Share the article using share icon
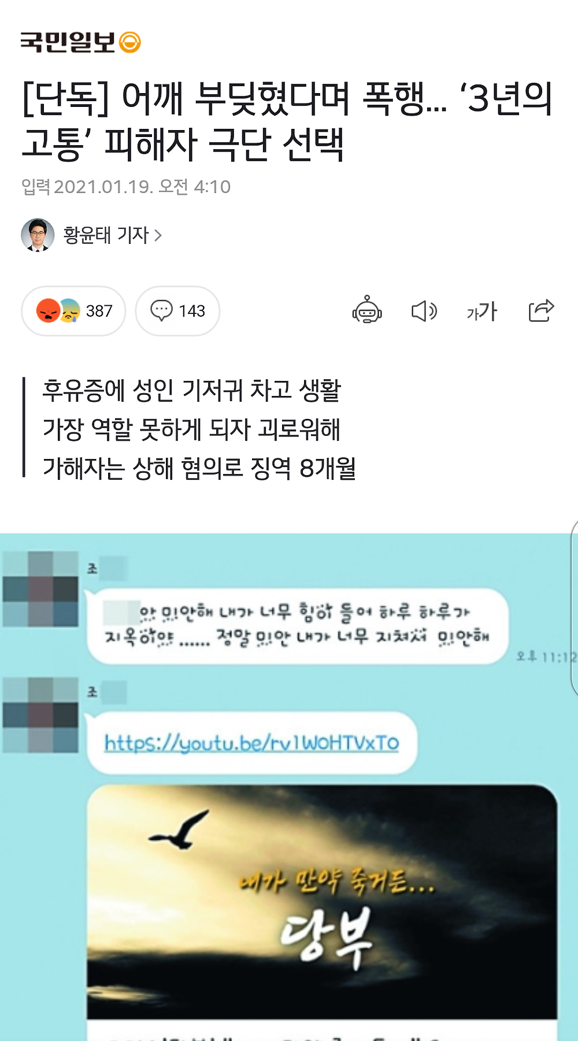This screenshot has width=578, height=1041. (x=542, y=310)
